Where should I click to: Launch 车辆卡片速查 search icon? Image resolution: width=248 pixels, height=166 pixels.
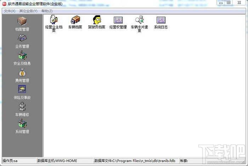click(139, 24)
